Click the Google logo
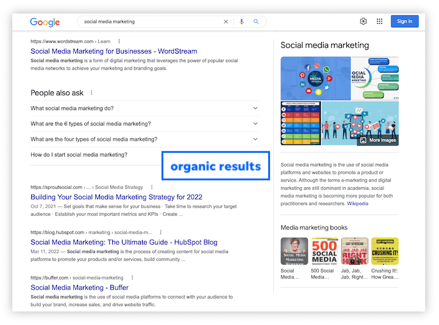 pos(45,22)
